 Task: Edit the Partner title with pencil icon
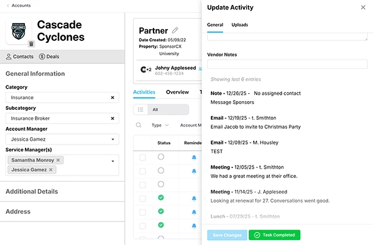[x=175, y=30]
